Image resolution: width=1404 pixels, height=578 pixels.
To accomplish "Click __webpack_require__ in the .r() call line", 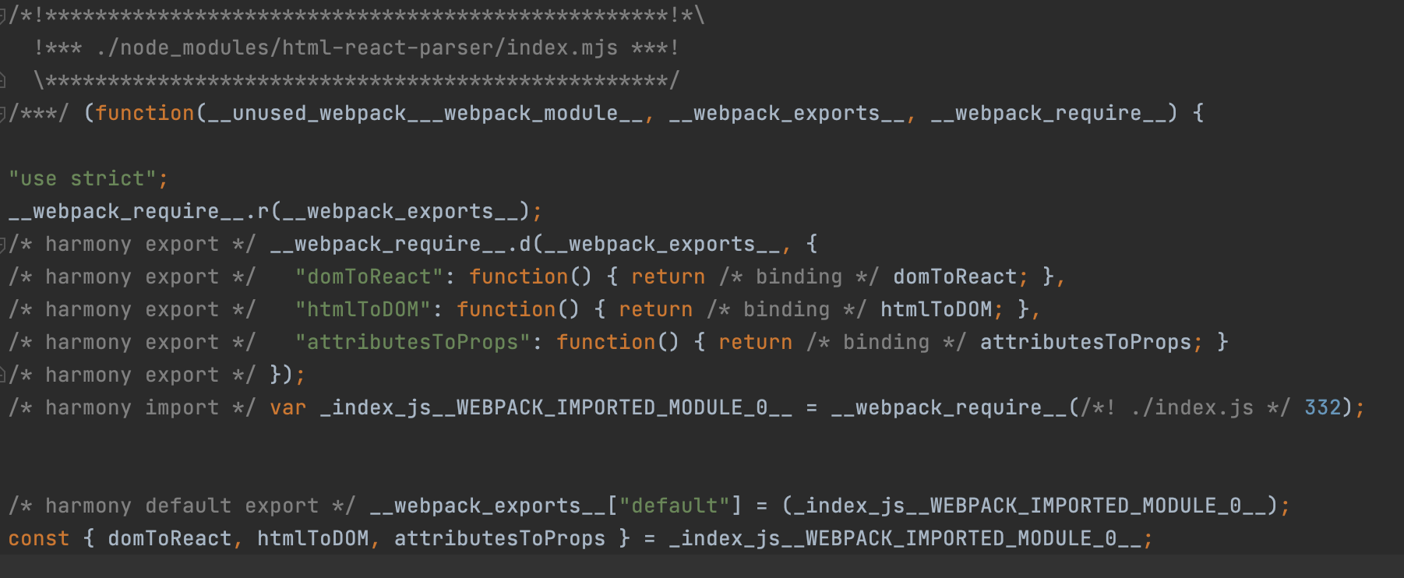I will pyautogui.click(x=126, y=212).
